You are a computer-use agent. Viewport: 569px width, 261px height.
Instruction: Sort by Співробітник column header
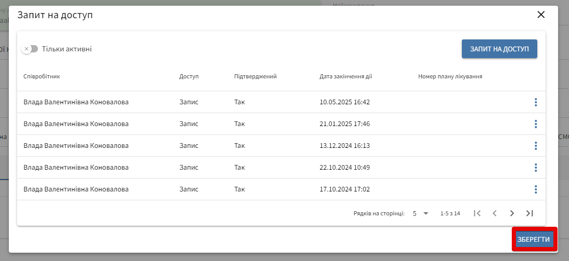click(x=42, y=76)
